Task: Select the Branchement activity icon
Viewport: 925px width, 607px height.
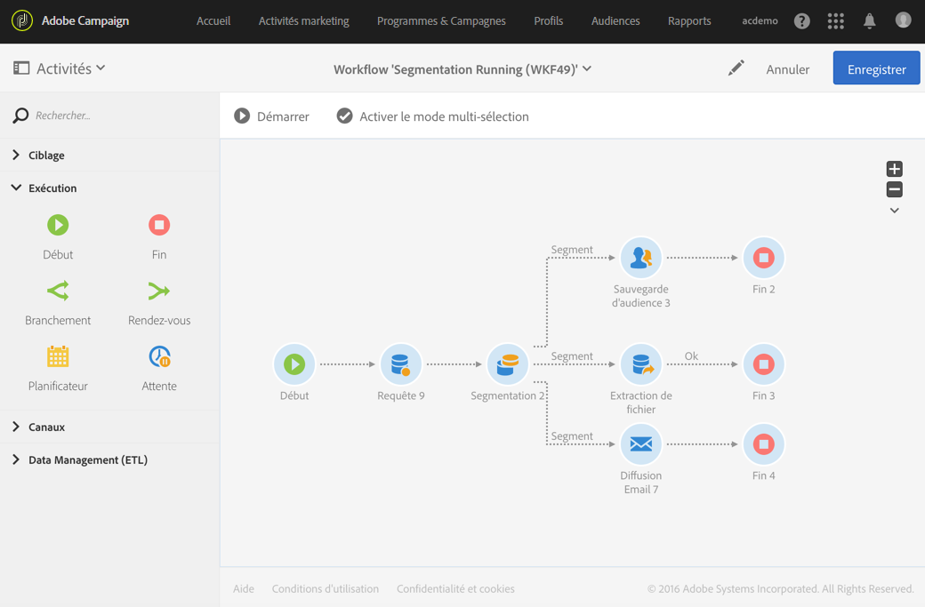Action: click(58, 291)
